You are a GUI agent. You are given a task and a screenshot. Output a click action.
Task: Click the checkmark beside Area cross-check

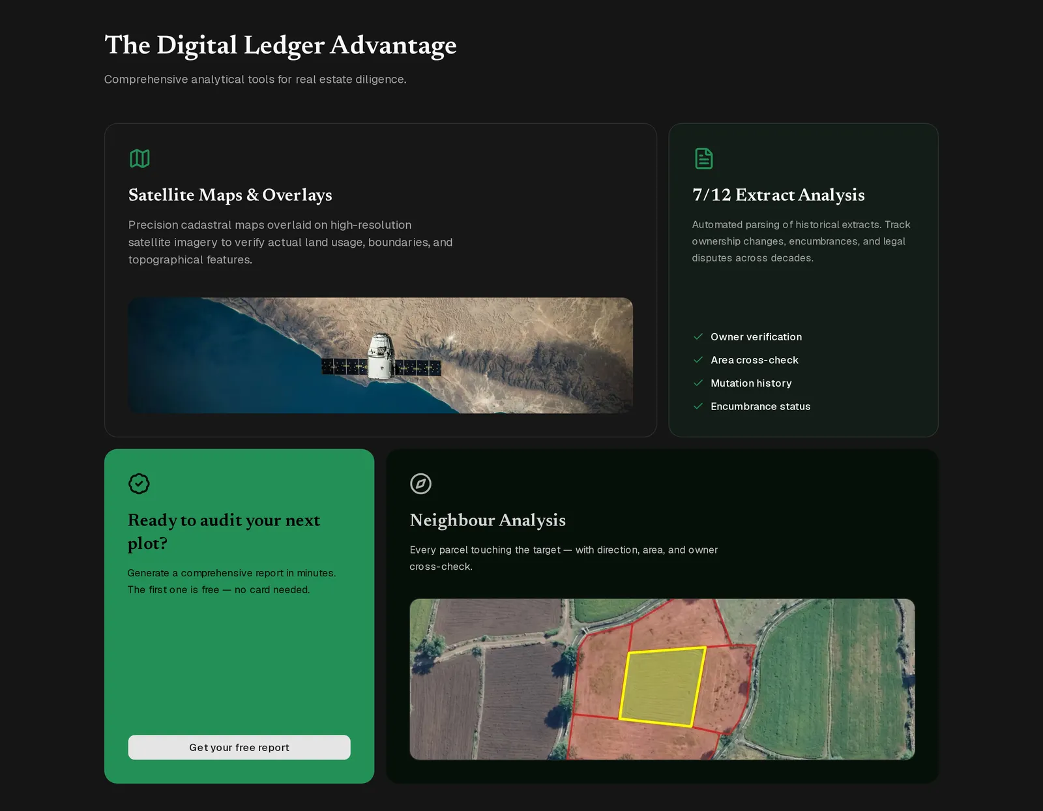[x=698, y=360]
